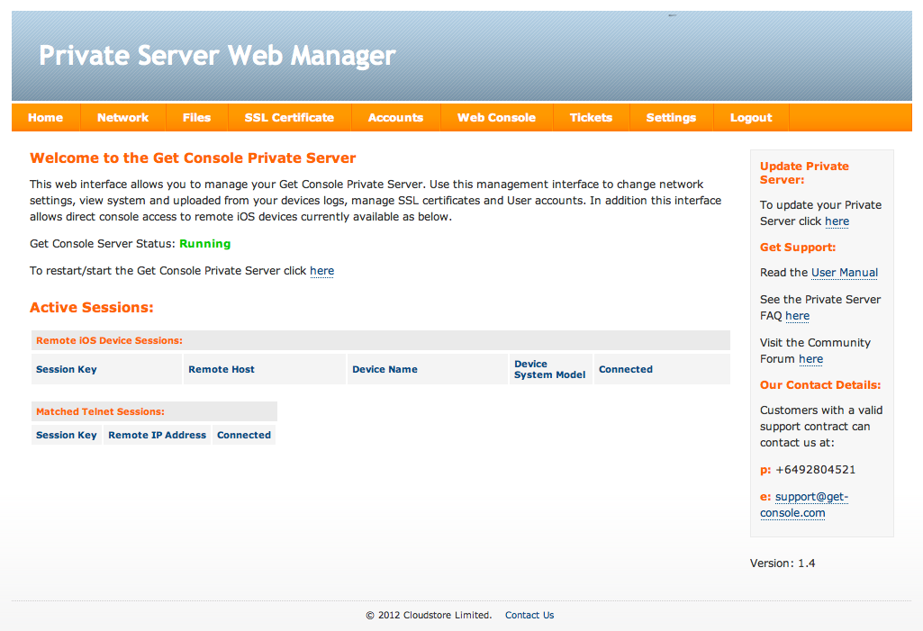
Task: Click the Remote Host column header
Action: 222,369
